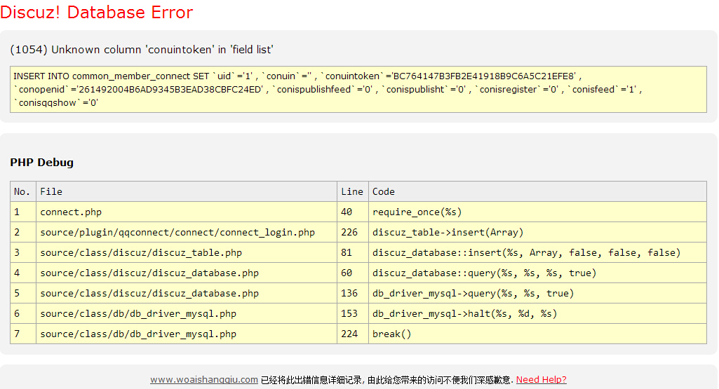Select db_driver_mysql.php path in row 6
This screenshot has width=719, height=389.
point(187,313)
